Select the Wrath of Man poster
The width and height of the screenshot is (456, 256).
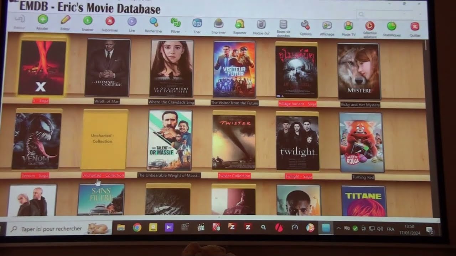click(108, 67)
